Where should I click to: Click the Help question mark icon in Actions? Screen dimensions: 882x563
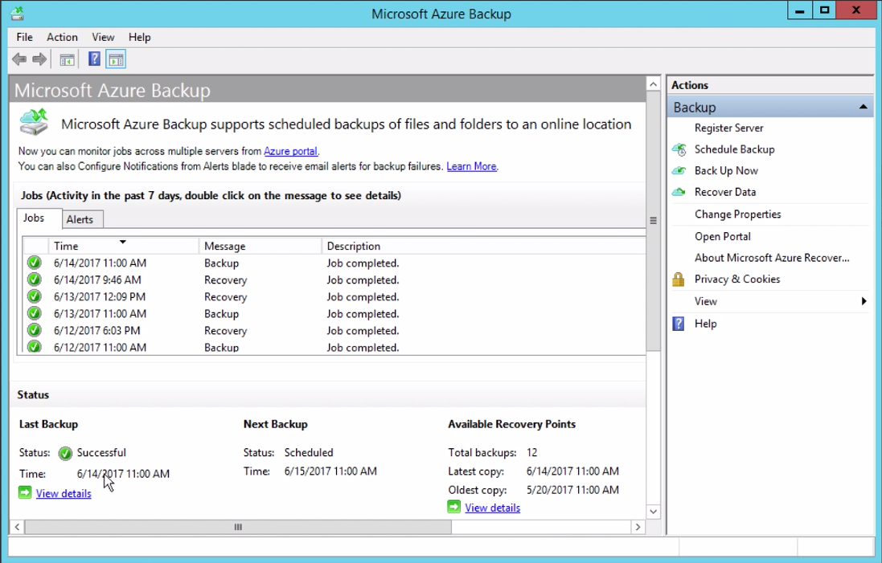(679, 324)
